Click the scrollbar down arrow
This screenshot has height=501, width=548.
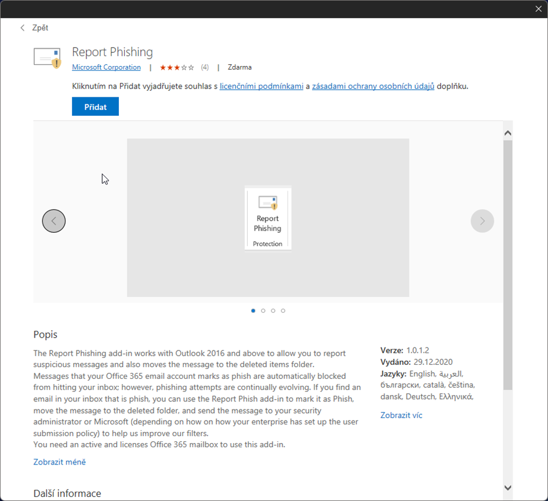tap(507, 488)
